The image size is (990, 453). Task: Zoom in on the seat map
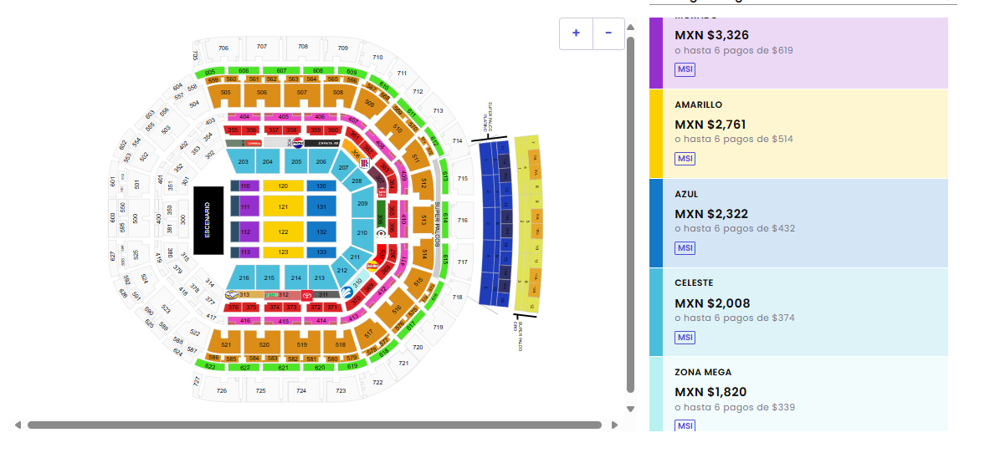(x=576, y=33)
